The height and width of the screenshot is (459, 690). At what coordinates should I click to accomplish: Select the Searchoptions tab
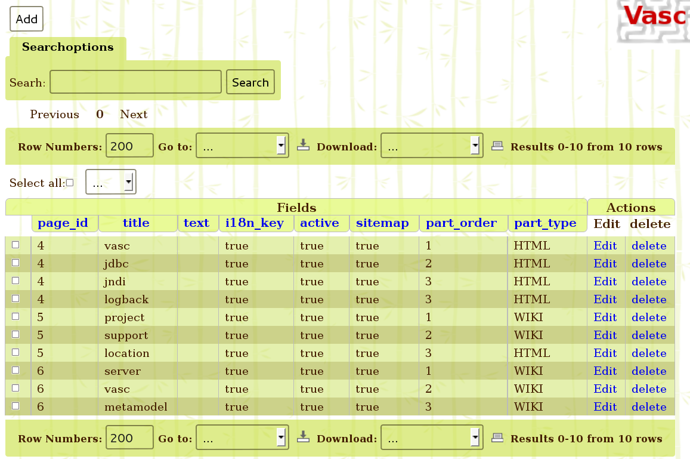point(67,47)
